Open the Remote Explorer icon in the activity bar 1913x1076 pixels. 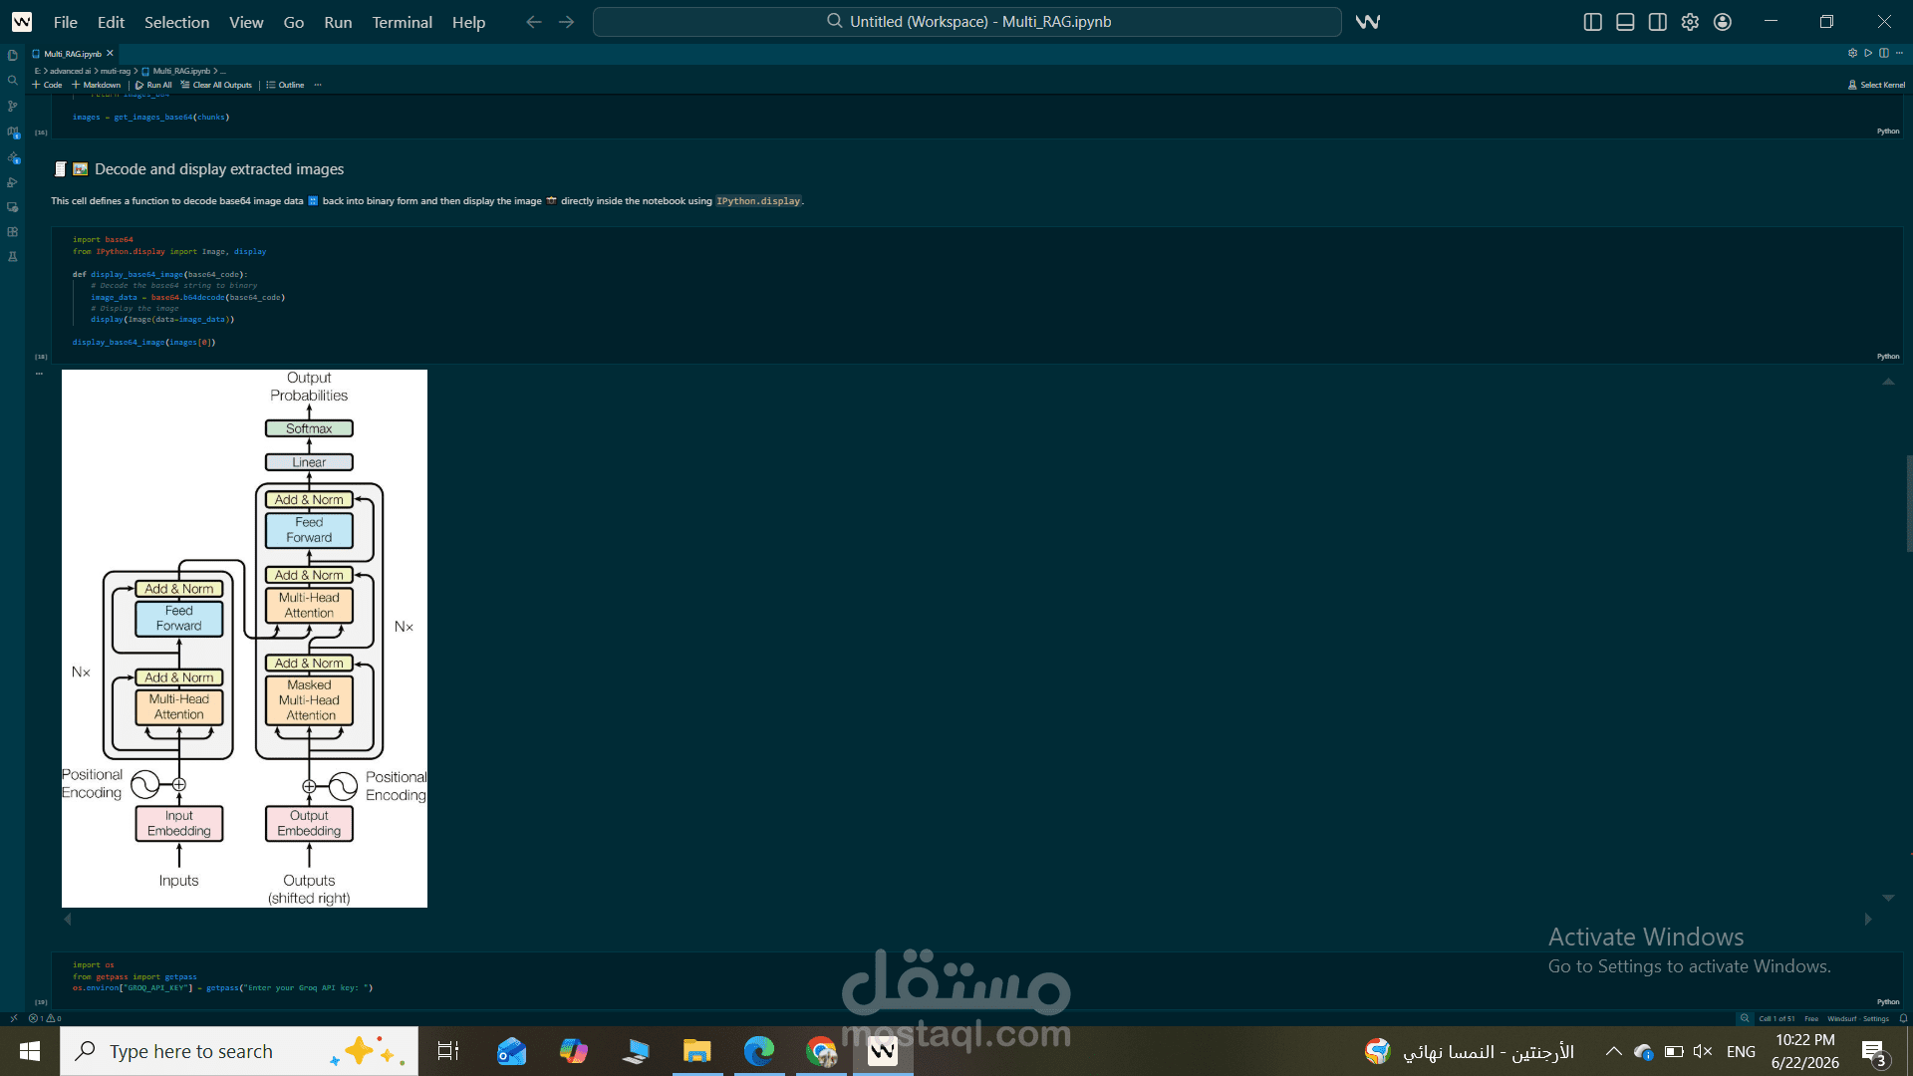tap(13, 207)
